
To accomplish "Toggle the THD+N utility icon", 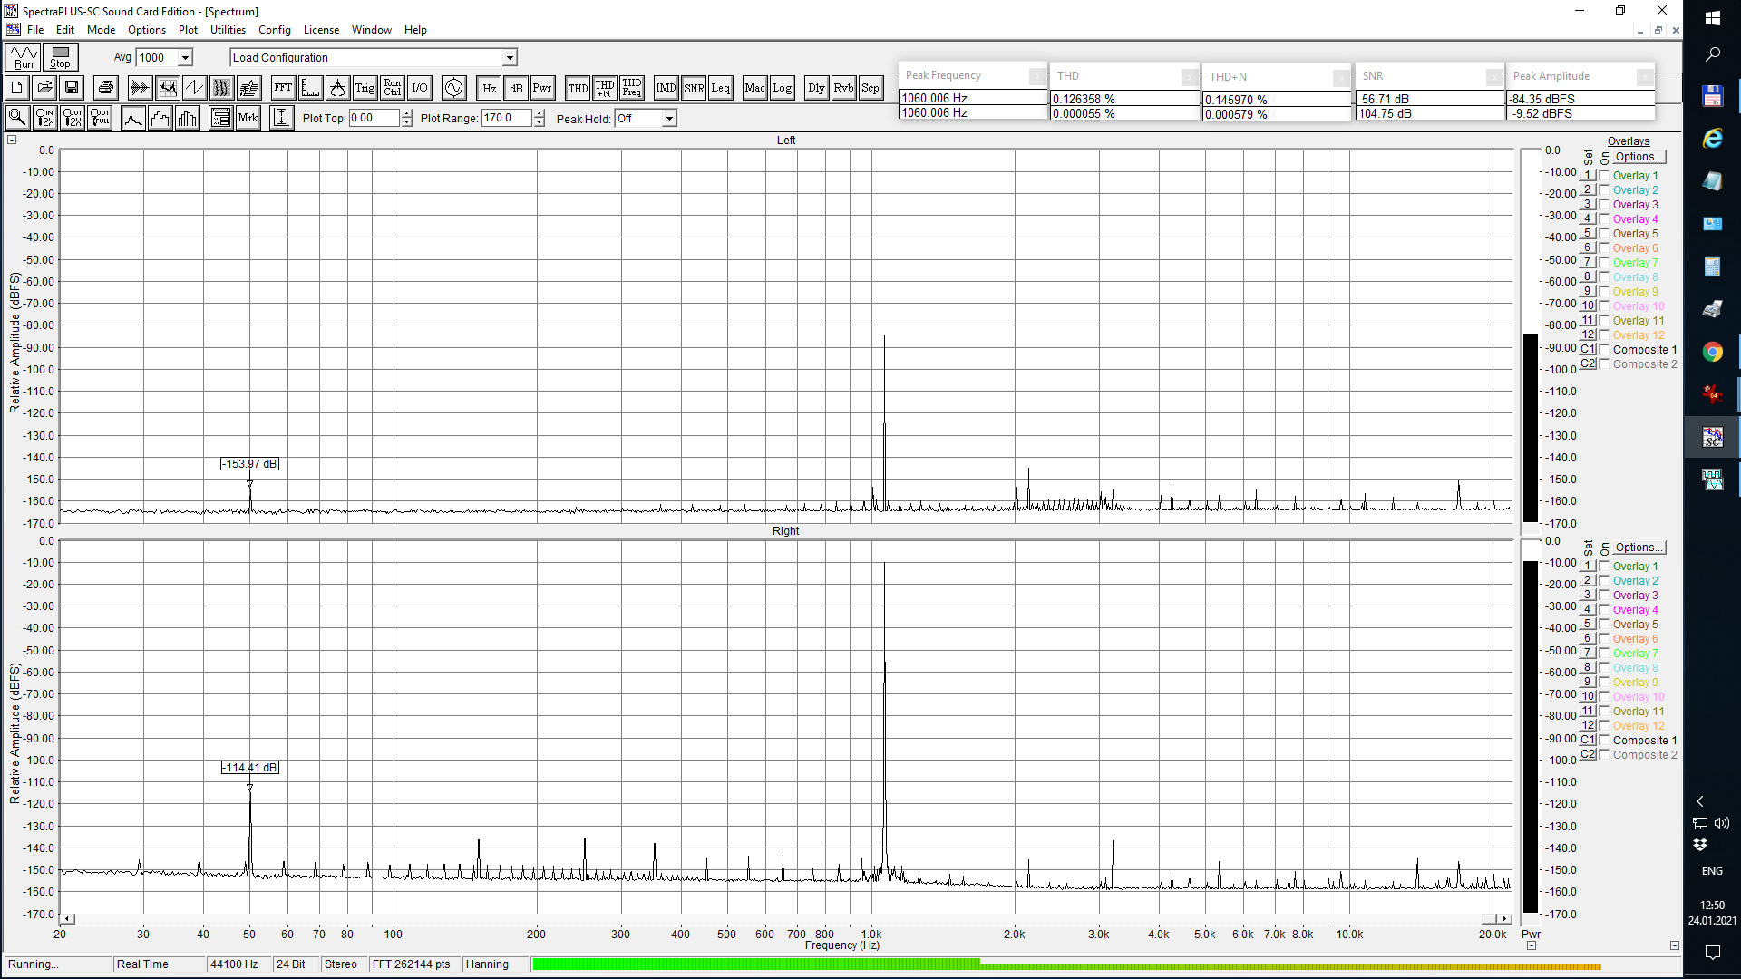I will pyautogui.click(x=604, y=88).
